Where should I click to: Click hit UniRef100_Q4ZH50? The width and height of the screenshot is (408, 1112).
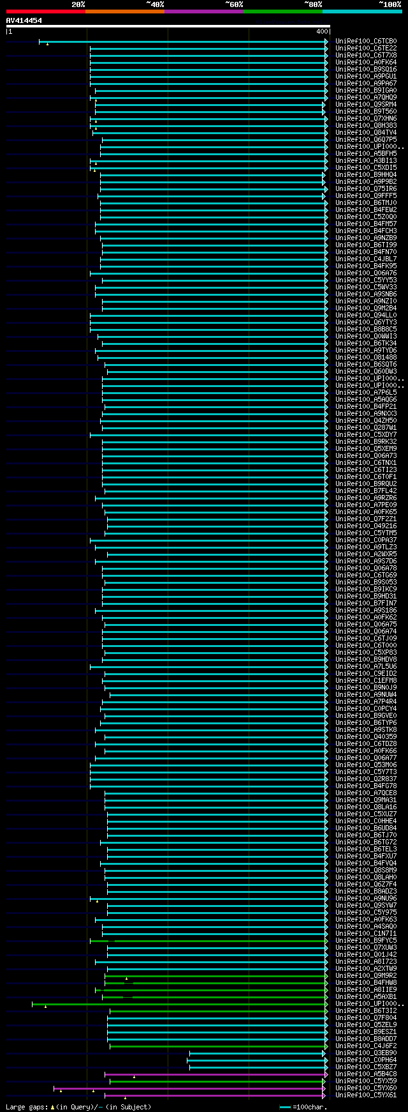(366, 421)
